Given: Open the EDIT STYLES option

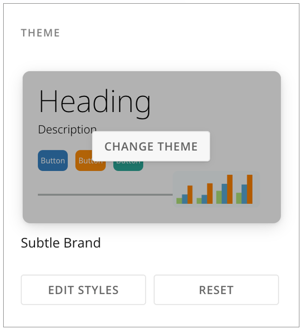Looking at the screenshot, I should coord(83,290).
